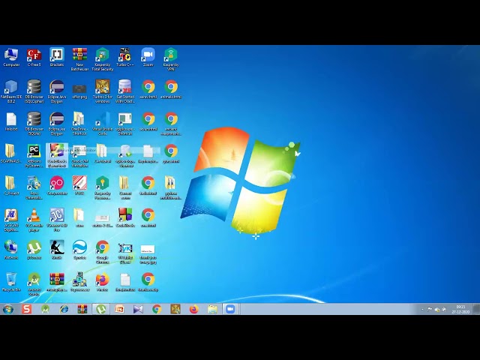The image size is (480, 360).
Task: Open Snagit from the taskbar
Action: tap(27, 309)
